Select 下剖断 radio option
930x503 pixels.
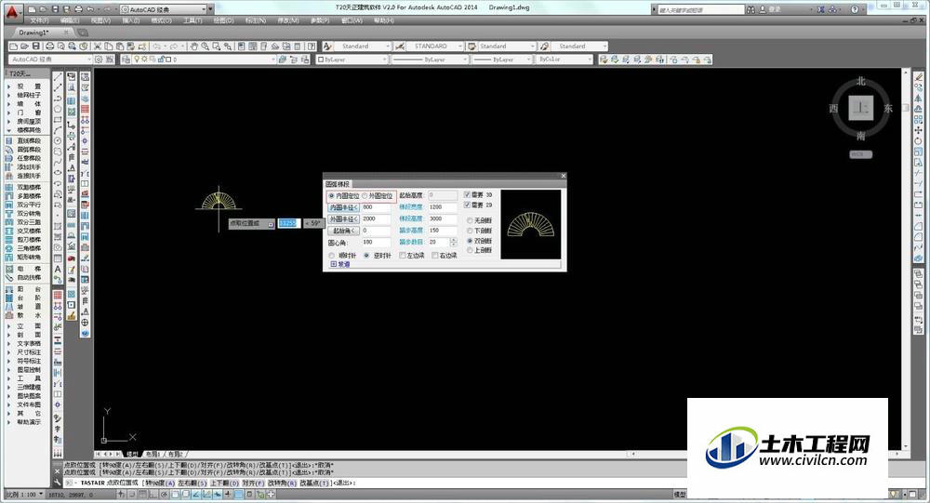click(x=470, y=231)
